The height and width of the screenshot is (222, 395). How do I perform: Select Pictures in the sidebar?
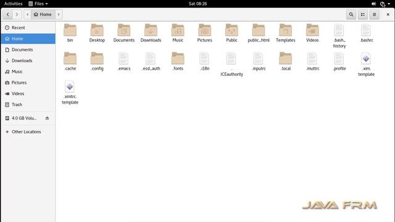[28, 83]
